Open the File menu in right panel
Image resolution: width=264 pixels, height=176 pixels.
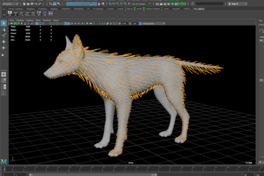tap(261, 21)
